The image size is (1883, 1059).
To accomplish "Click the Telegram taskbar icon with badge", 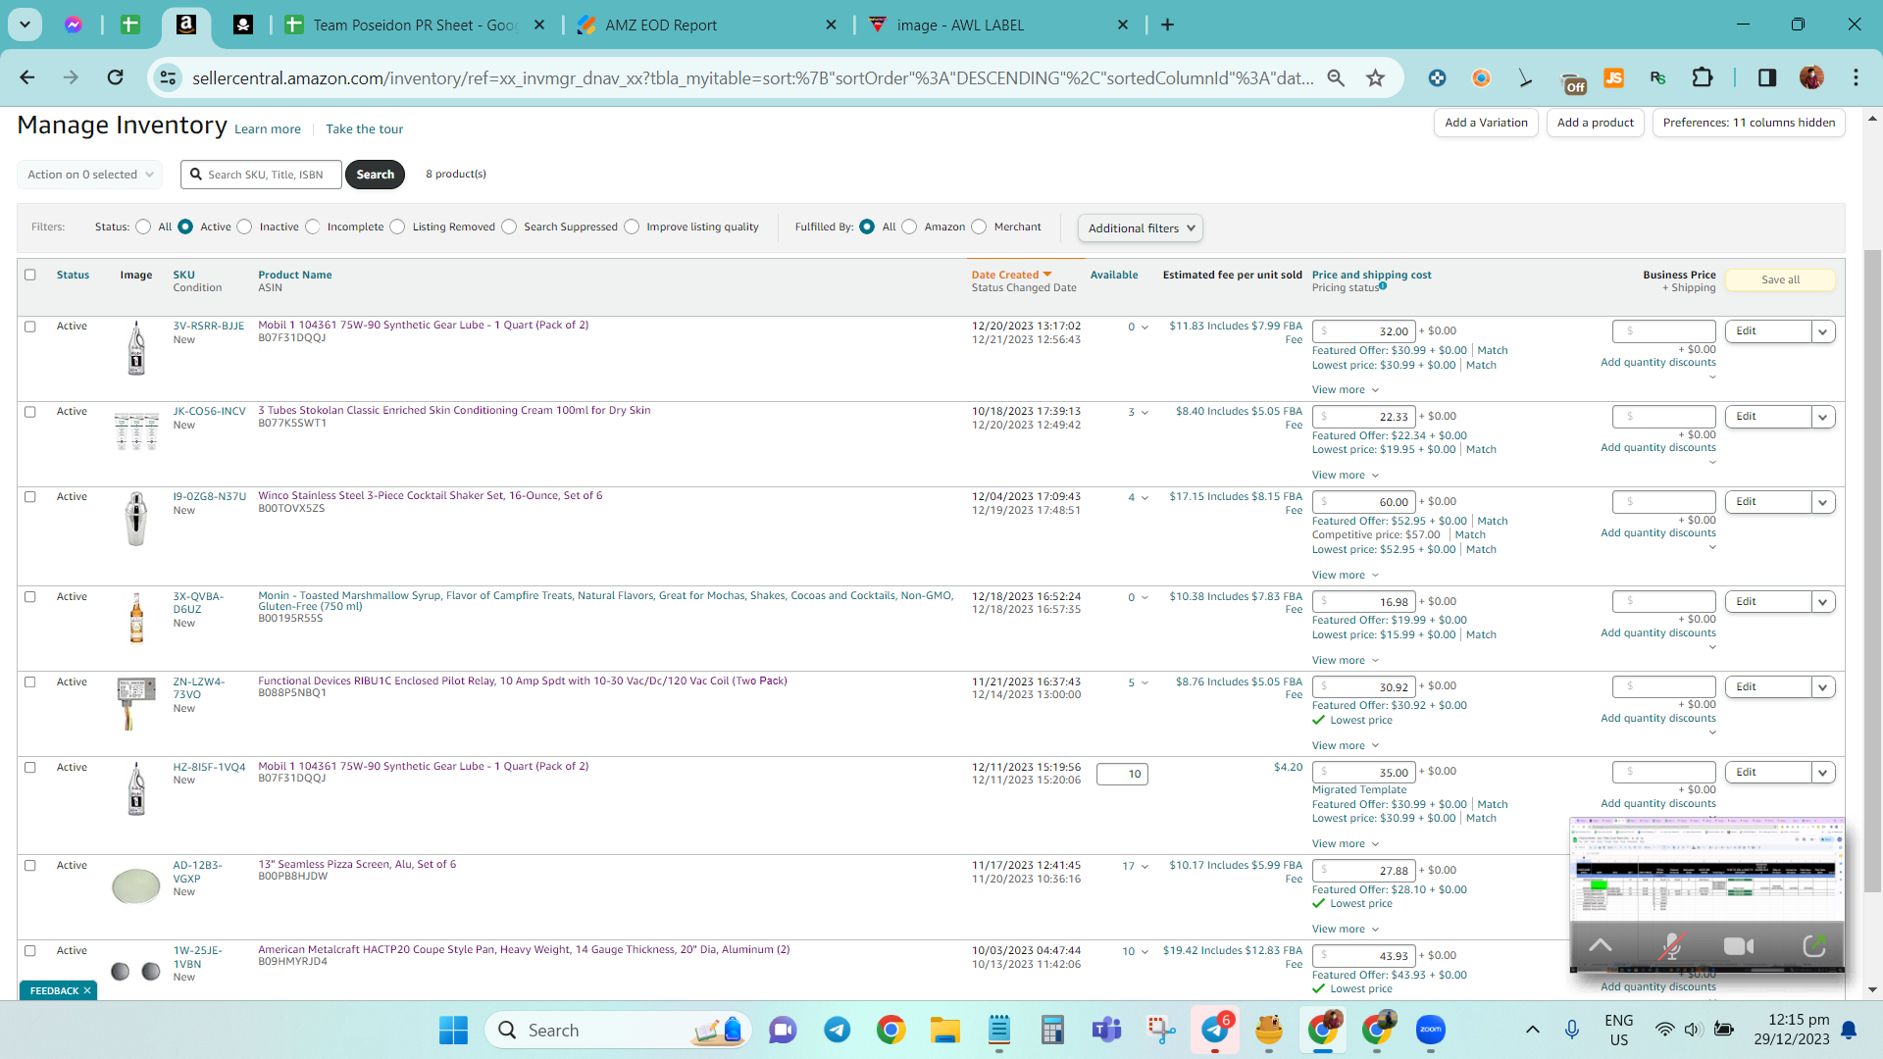I will point(1215,1030).
